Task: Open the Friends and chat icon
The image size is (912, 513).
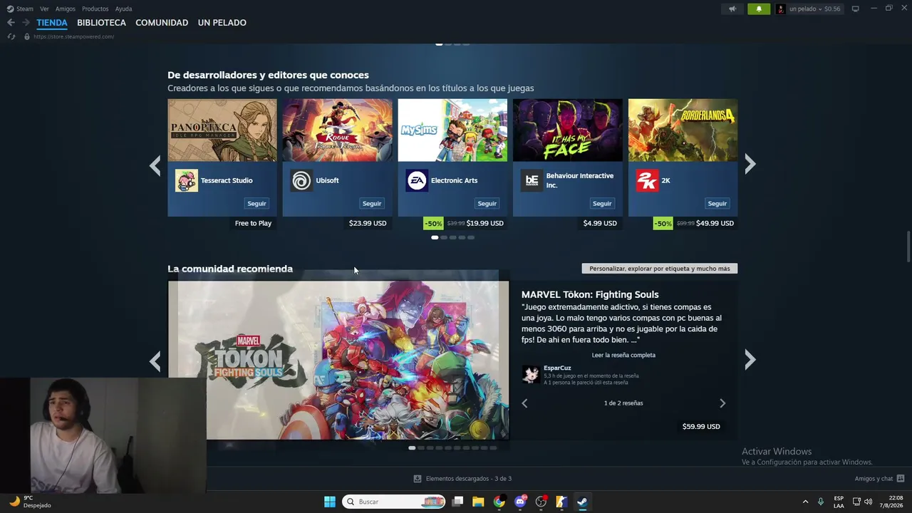Action: pyautogui.click(x=901, y=479)
